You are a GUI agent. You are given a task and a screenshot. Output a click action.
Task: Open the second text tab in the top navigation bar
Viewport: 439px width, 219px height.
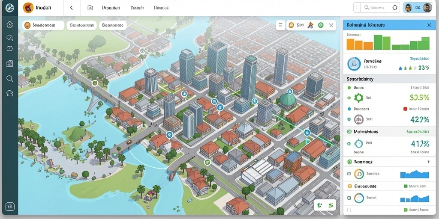point(137,8)
